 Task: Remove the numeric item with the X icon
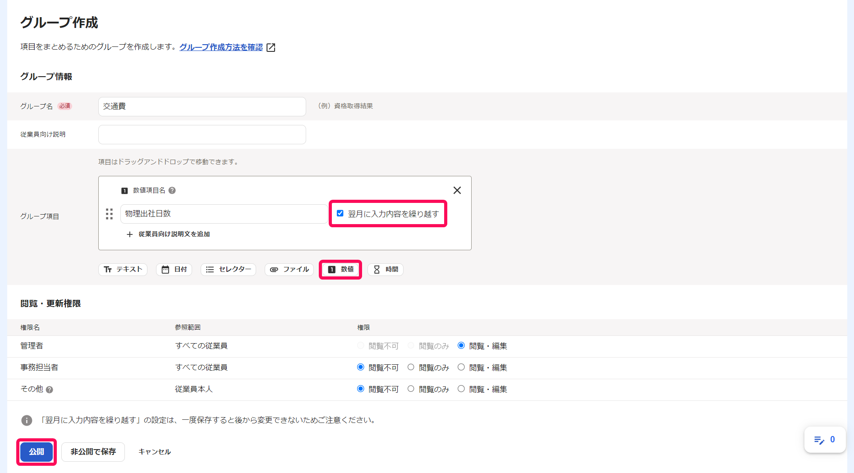457,190
